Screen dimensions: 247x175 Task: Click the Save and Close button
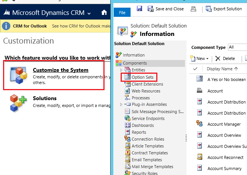point(165,9)
